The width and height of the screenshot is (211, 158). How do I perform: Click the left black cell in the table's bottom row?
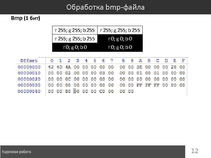click(x=75, y=47)
